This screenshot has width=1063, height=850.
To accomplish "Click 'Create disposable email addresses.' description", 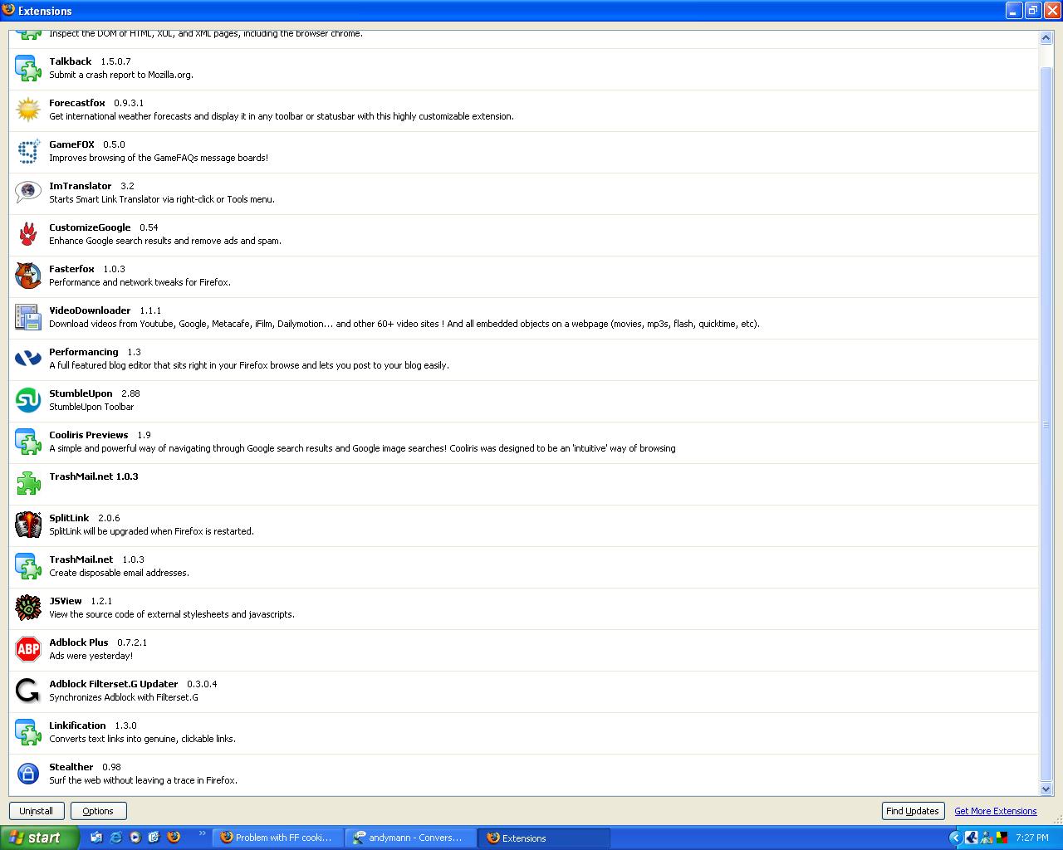I will 120,573.
